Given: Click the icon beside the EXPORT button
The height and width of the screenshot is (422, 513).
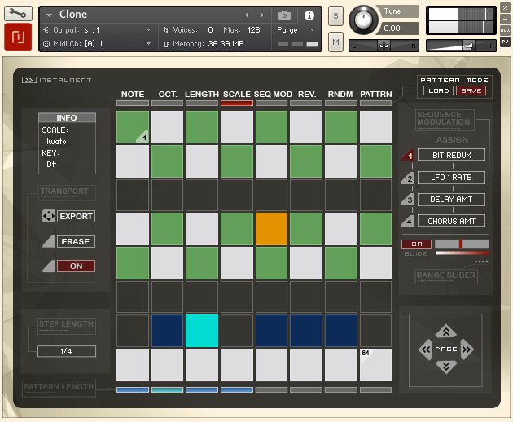Looking at the screenshot, I should pos(48,217).
